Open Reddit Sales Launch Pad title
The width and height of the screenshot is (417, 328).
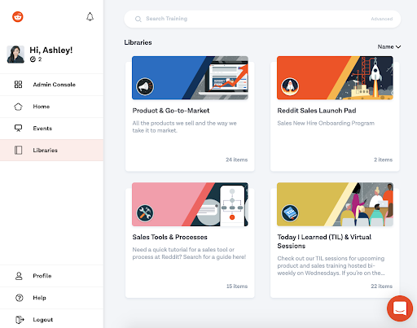(x=317, y=111)
